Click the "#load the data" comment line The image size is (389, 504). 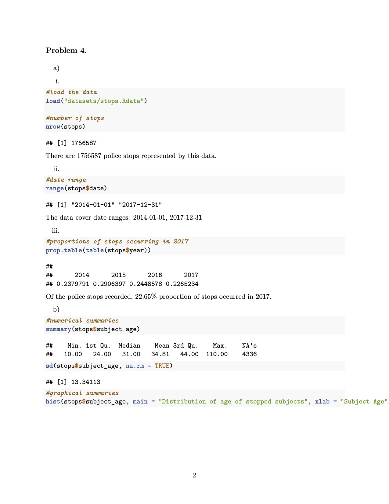tap(71, 92)
